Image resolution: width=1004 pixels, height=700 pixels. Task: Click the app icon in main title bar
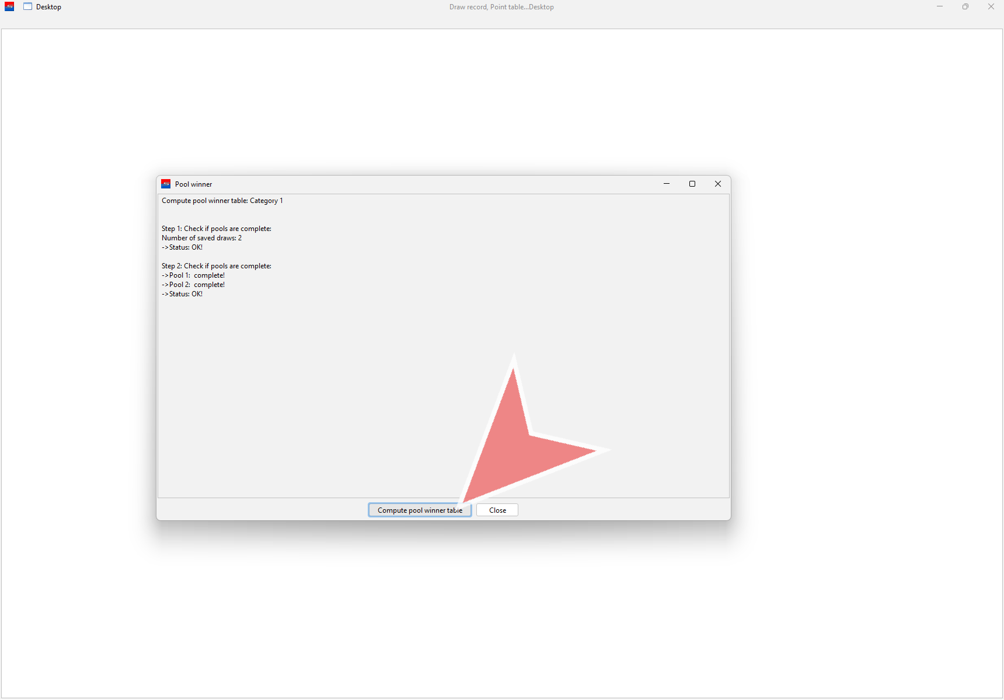[9, 6]
